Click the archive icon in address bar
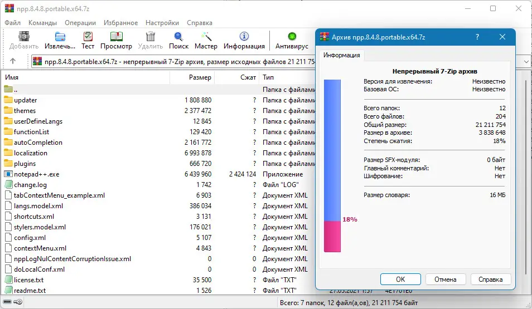Image resolution: width=532 pixels, height=309 pixels. (x=37, y=61)
